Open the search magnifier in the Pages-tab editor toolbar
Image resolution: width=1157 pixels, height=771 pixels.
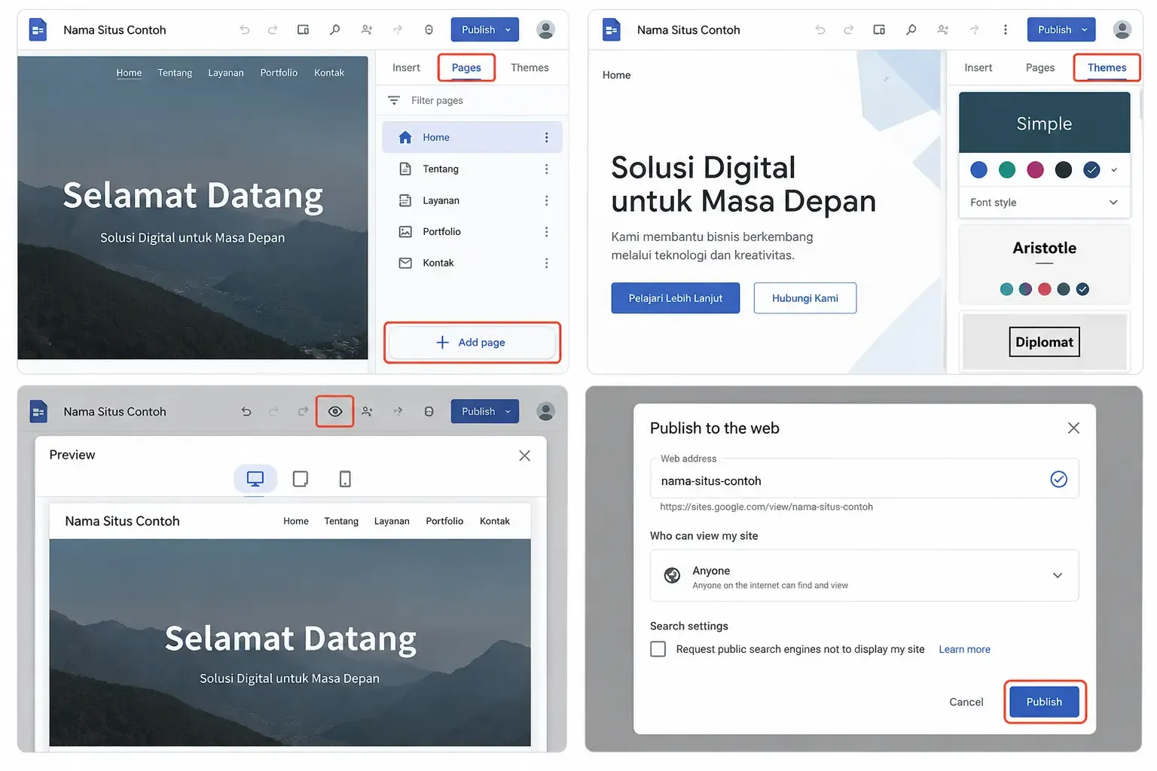pyautogui.click(x=335, y=30)
